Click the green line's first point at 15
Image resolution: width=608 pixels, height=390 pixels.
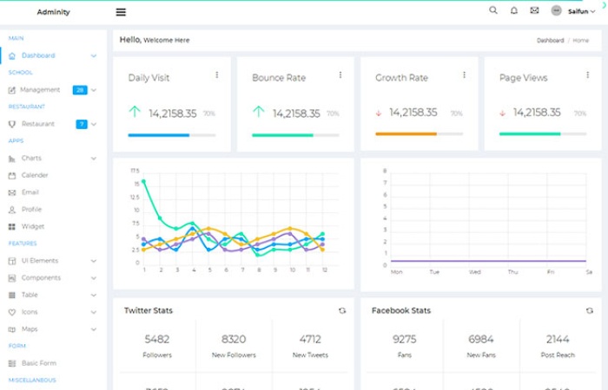coord(143,181)
